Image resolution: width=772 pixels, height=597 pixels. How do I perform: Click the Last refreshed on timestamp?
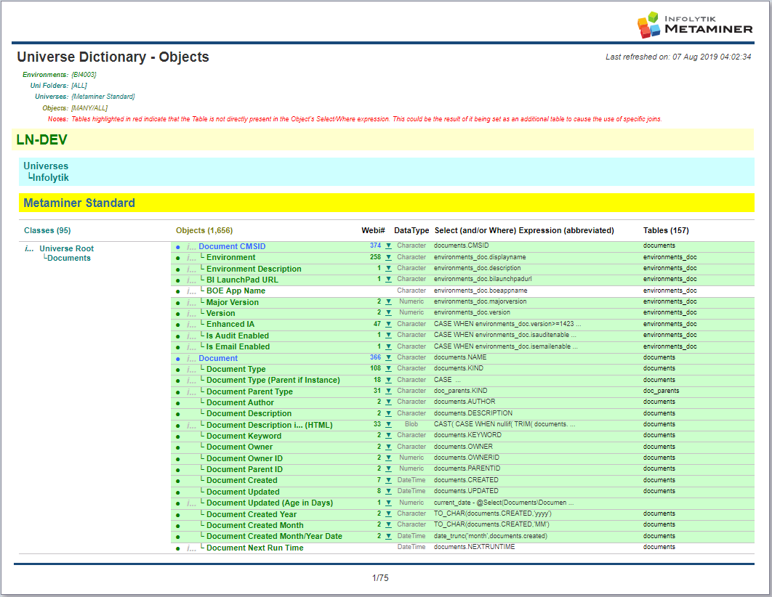[678, 57]
